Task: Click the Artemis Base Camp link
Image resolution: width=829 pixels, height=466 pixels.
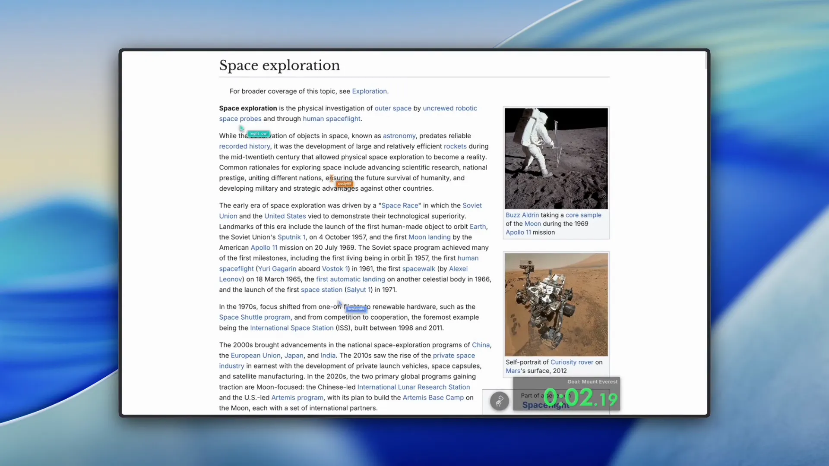Action: tap(433, 398)
